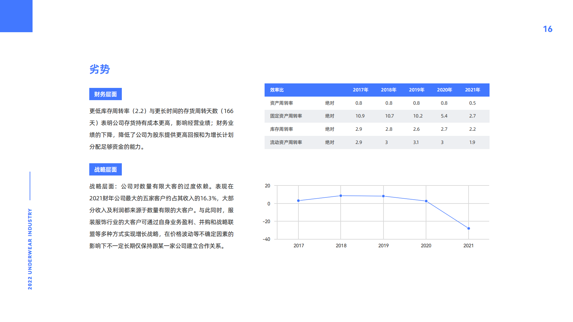Select the 战略层面 blue label

coord(105,169)
